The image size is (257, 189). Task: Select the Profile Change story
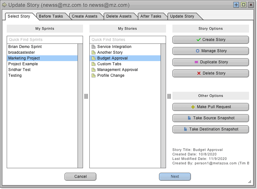pyautogui.click(x=125, y=75)
